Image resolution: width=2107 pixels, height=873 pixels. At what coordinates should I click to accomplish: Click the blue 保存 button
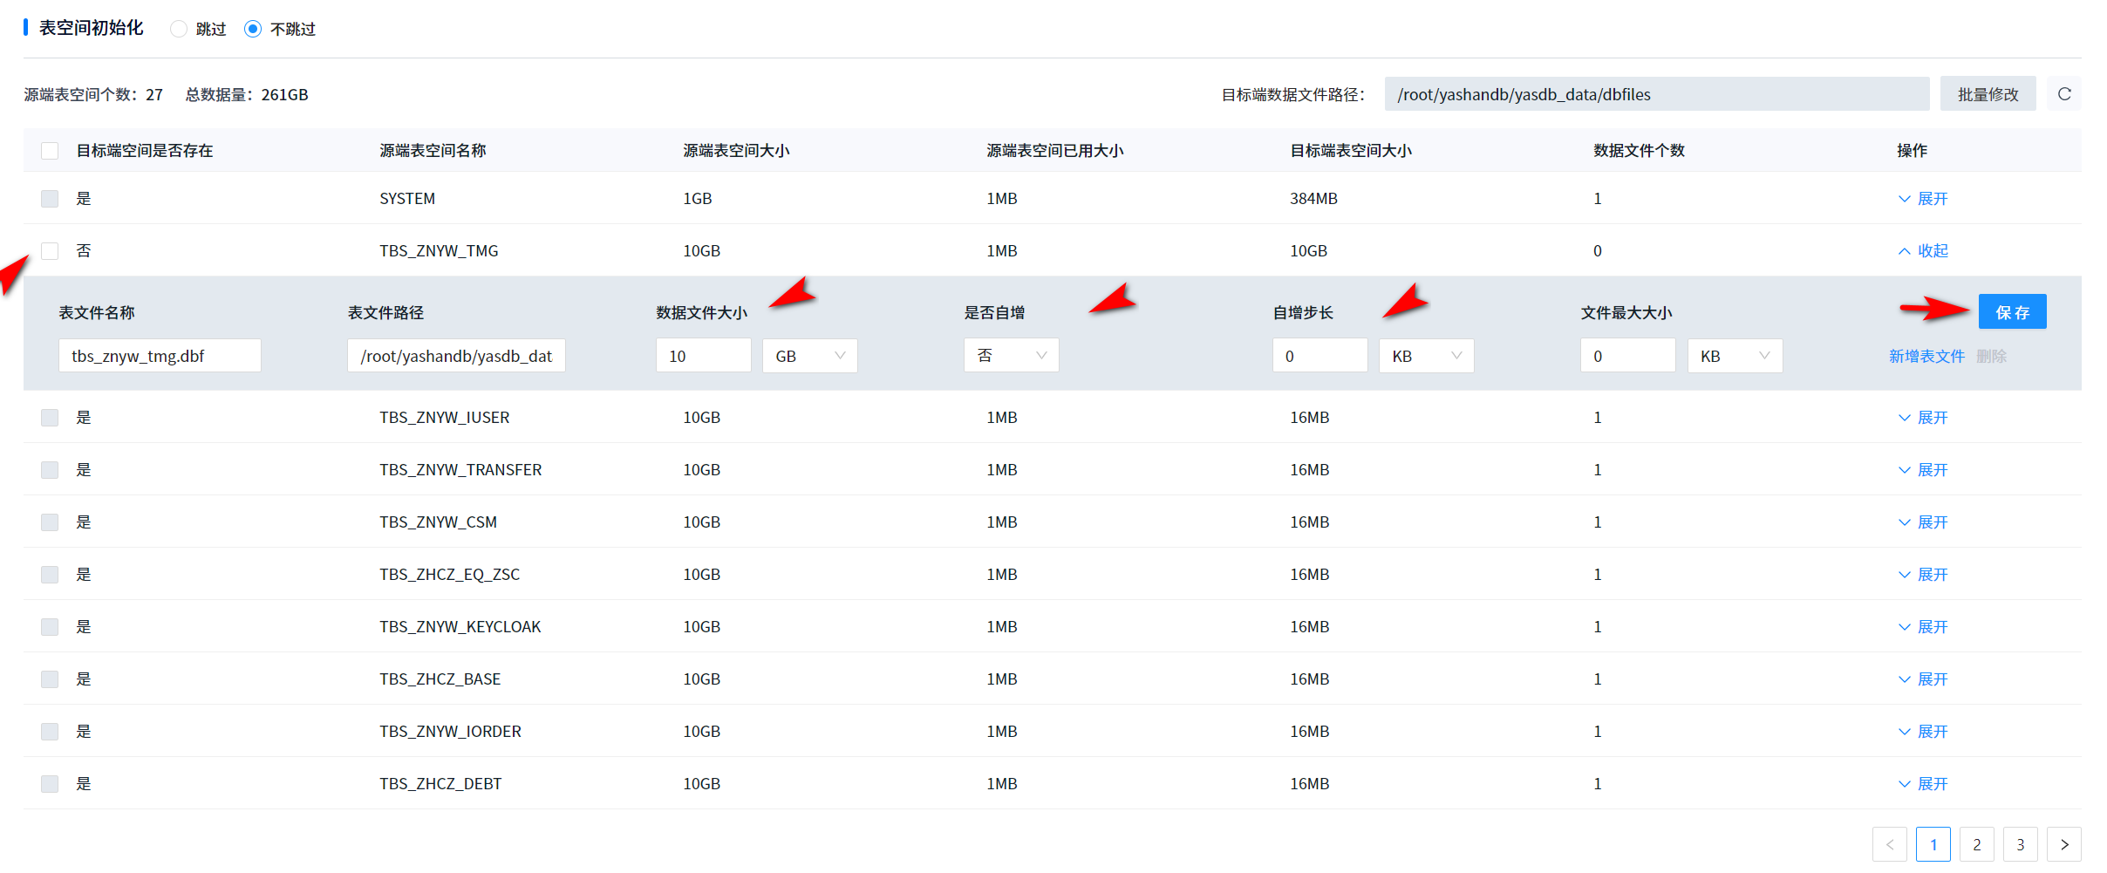coord(2012,312)
